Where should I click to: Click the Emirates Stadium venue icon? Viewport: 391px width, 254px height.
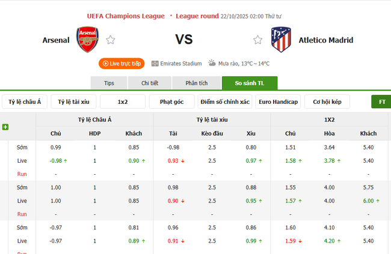click(x=155, y=63)
